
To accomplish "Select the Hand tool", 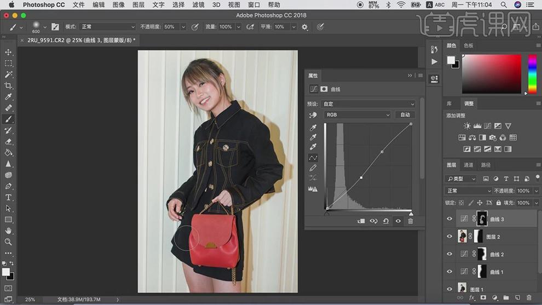I will (x=8, y=231).
